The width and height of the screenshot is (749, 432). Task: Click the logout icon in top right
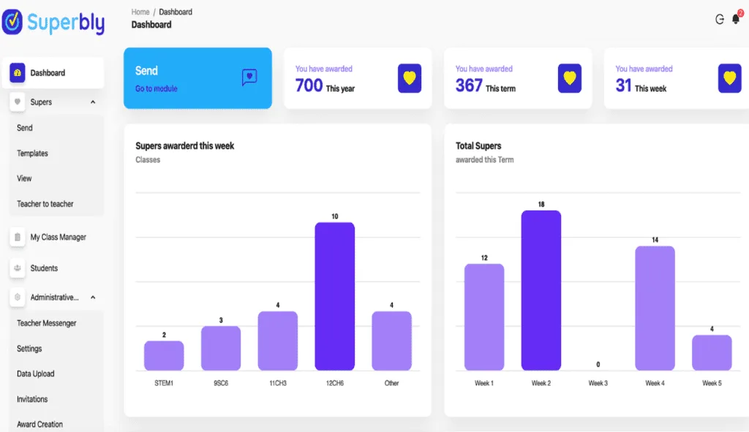click(x=720, y=19)
